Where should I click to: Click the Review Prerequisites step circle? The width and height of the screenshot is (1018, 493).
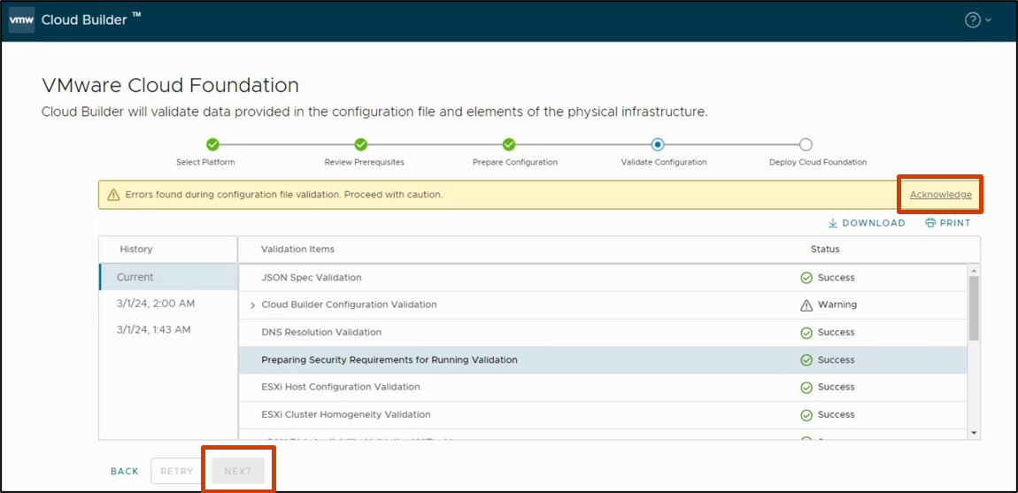click(361, 144)
